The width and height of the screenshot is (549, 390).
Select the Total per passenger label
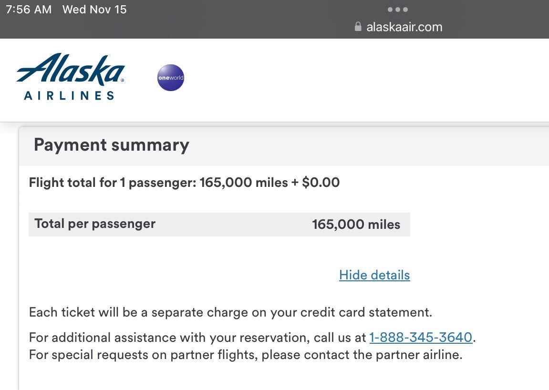(95, 224)
